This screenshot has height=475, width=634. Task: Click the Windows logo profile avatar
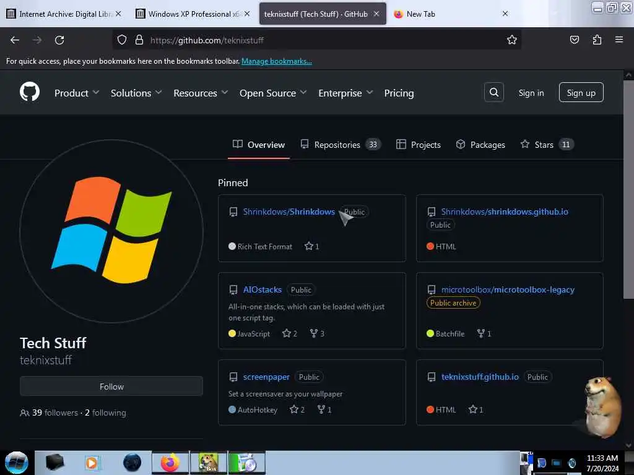pyautogui.click(x=111, y=231)
